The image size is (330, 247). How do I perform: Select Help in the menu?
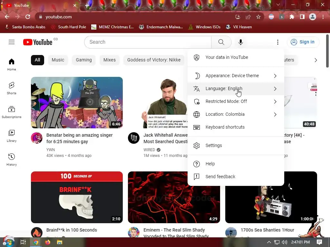[236, 164]
